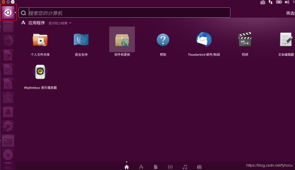Launch the Language Support app
Image resolution: width=295 pixels, height=170 pixels.
(x=81, y=40)
